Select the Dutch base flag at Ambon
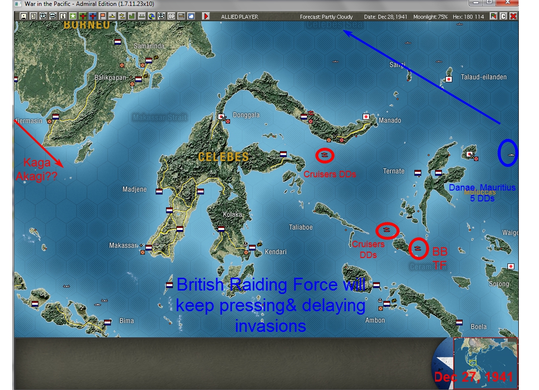This screenshot has width=539, height=390. 387,304
